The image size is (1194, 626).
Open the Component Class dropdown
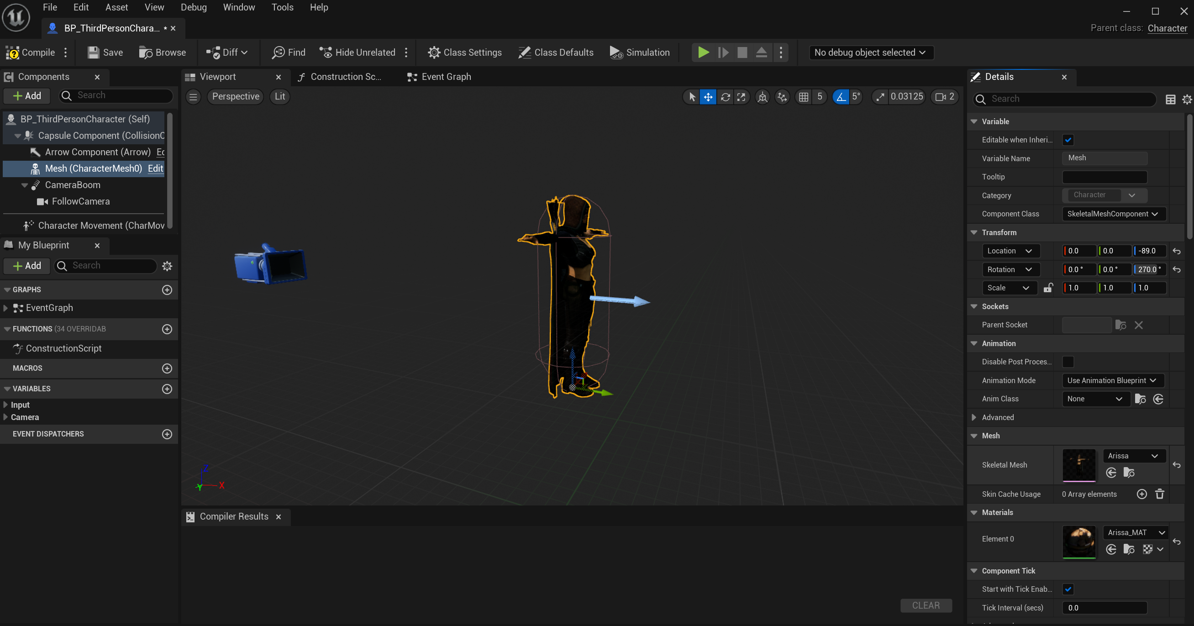(1113, 214)
